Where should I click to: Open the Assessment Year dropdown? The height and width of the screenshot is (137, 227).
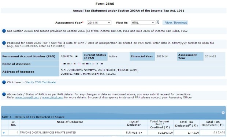[99, 23]
